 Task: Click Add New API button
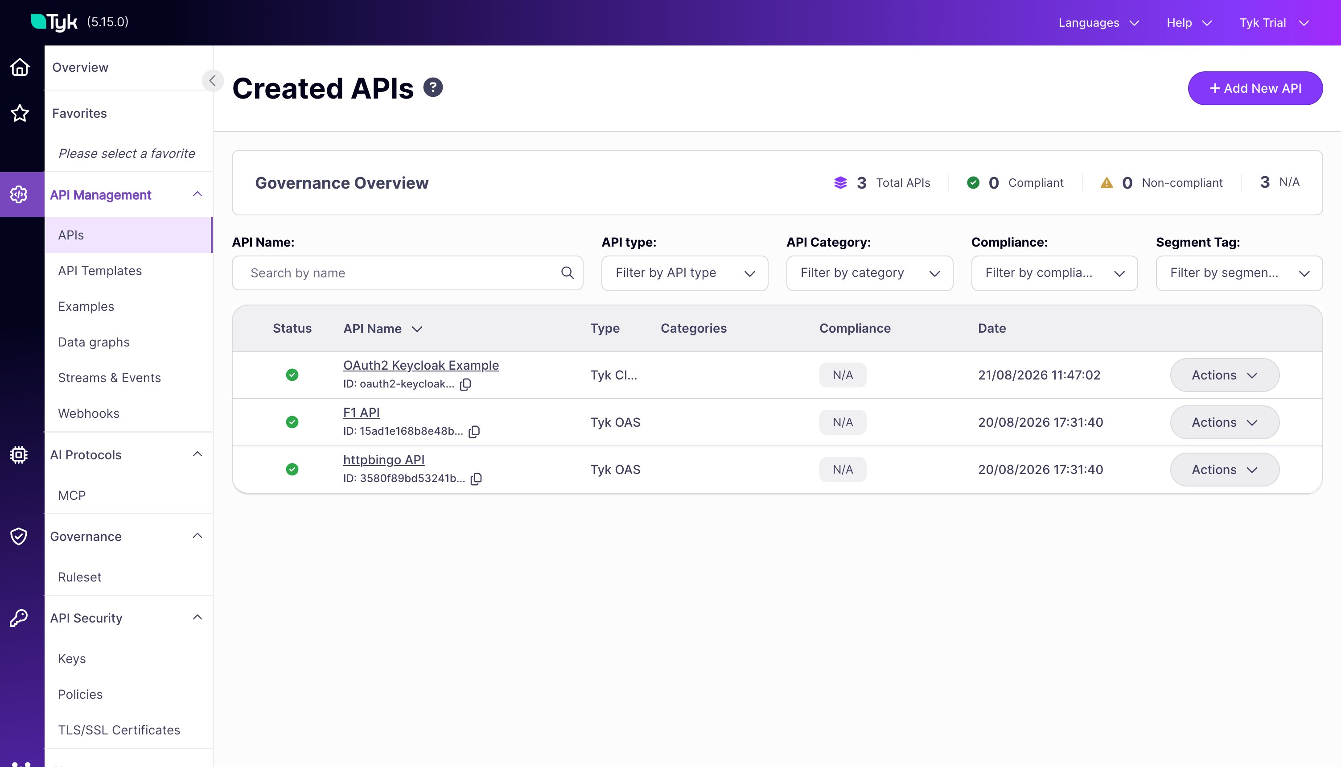click(x=1255, y=88)
